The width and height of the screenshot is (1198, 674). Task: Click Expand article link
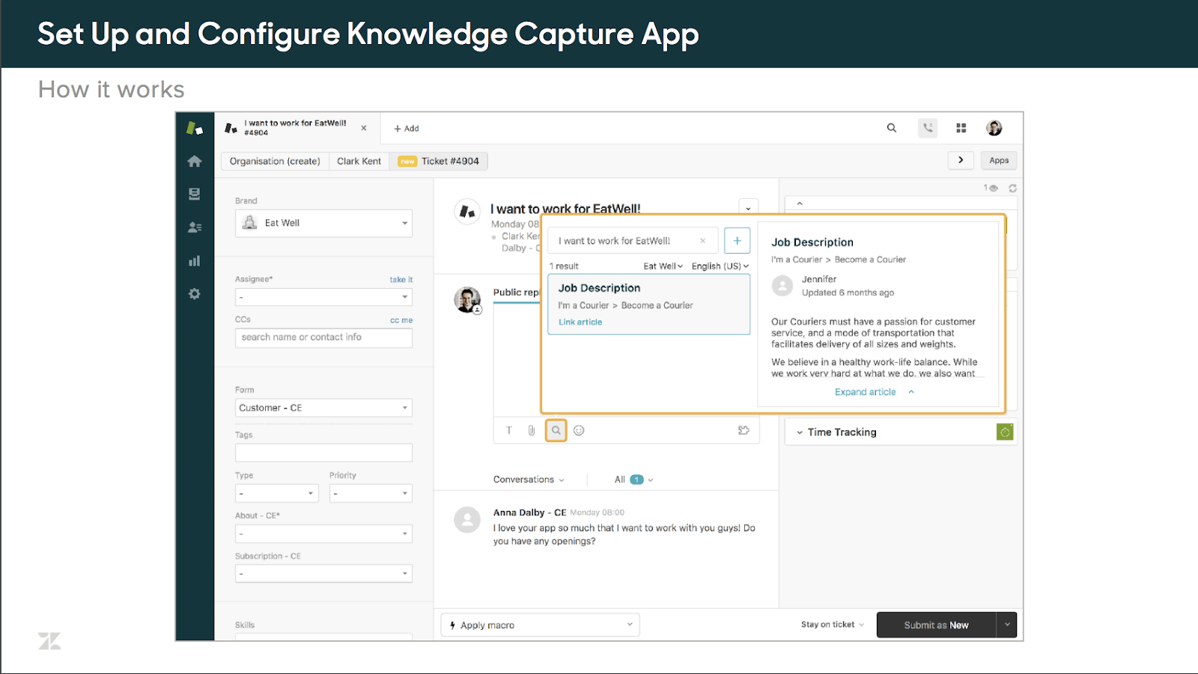(866, 392)
